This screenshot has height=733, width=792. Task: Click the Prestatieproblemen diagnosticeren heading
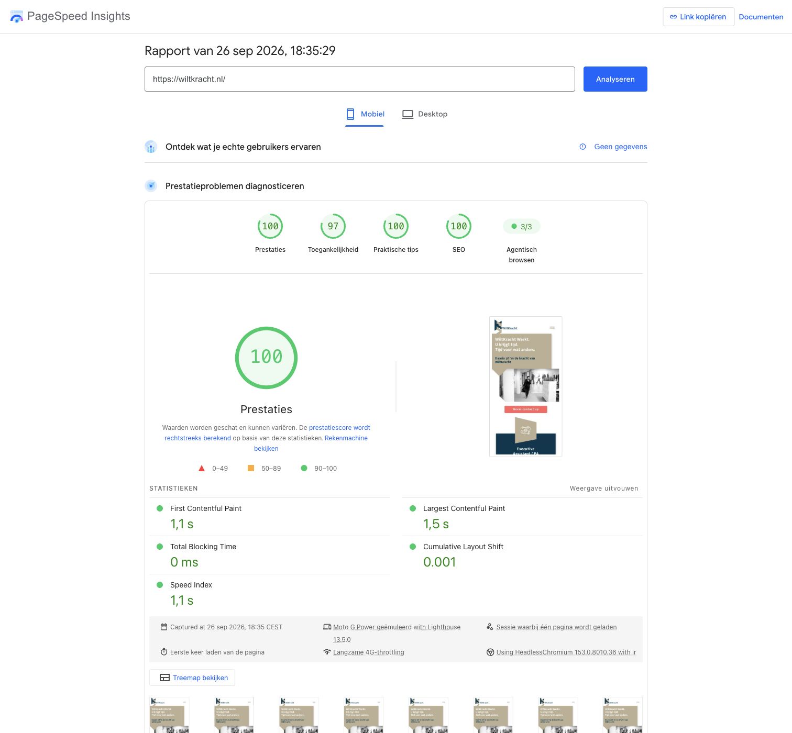235,186
